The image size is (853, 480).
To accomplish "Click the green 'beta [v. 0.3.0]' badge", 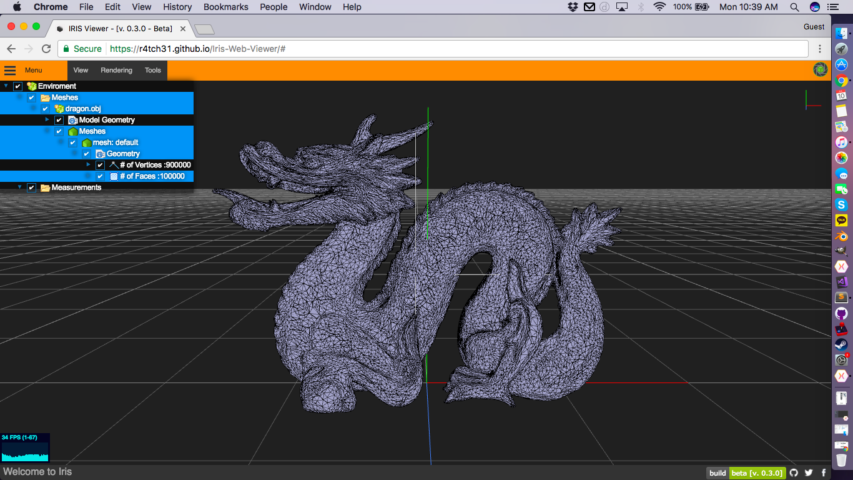I will coord(757,473).
